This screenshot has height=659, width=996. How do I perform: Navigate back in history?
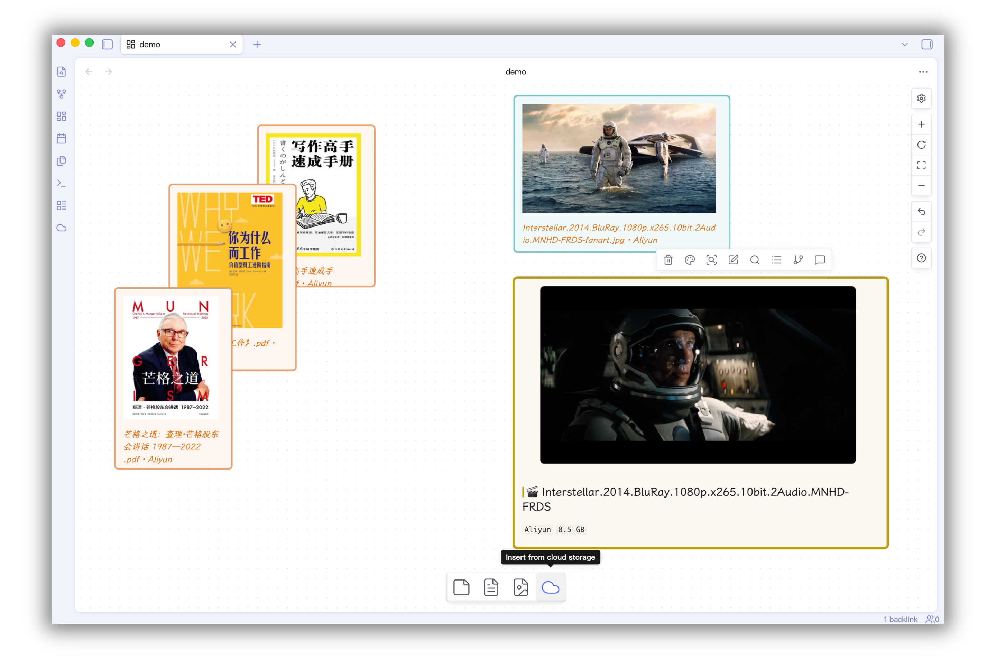(89, 72)
